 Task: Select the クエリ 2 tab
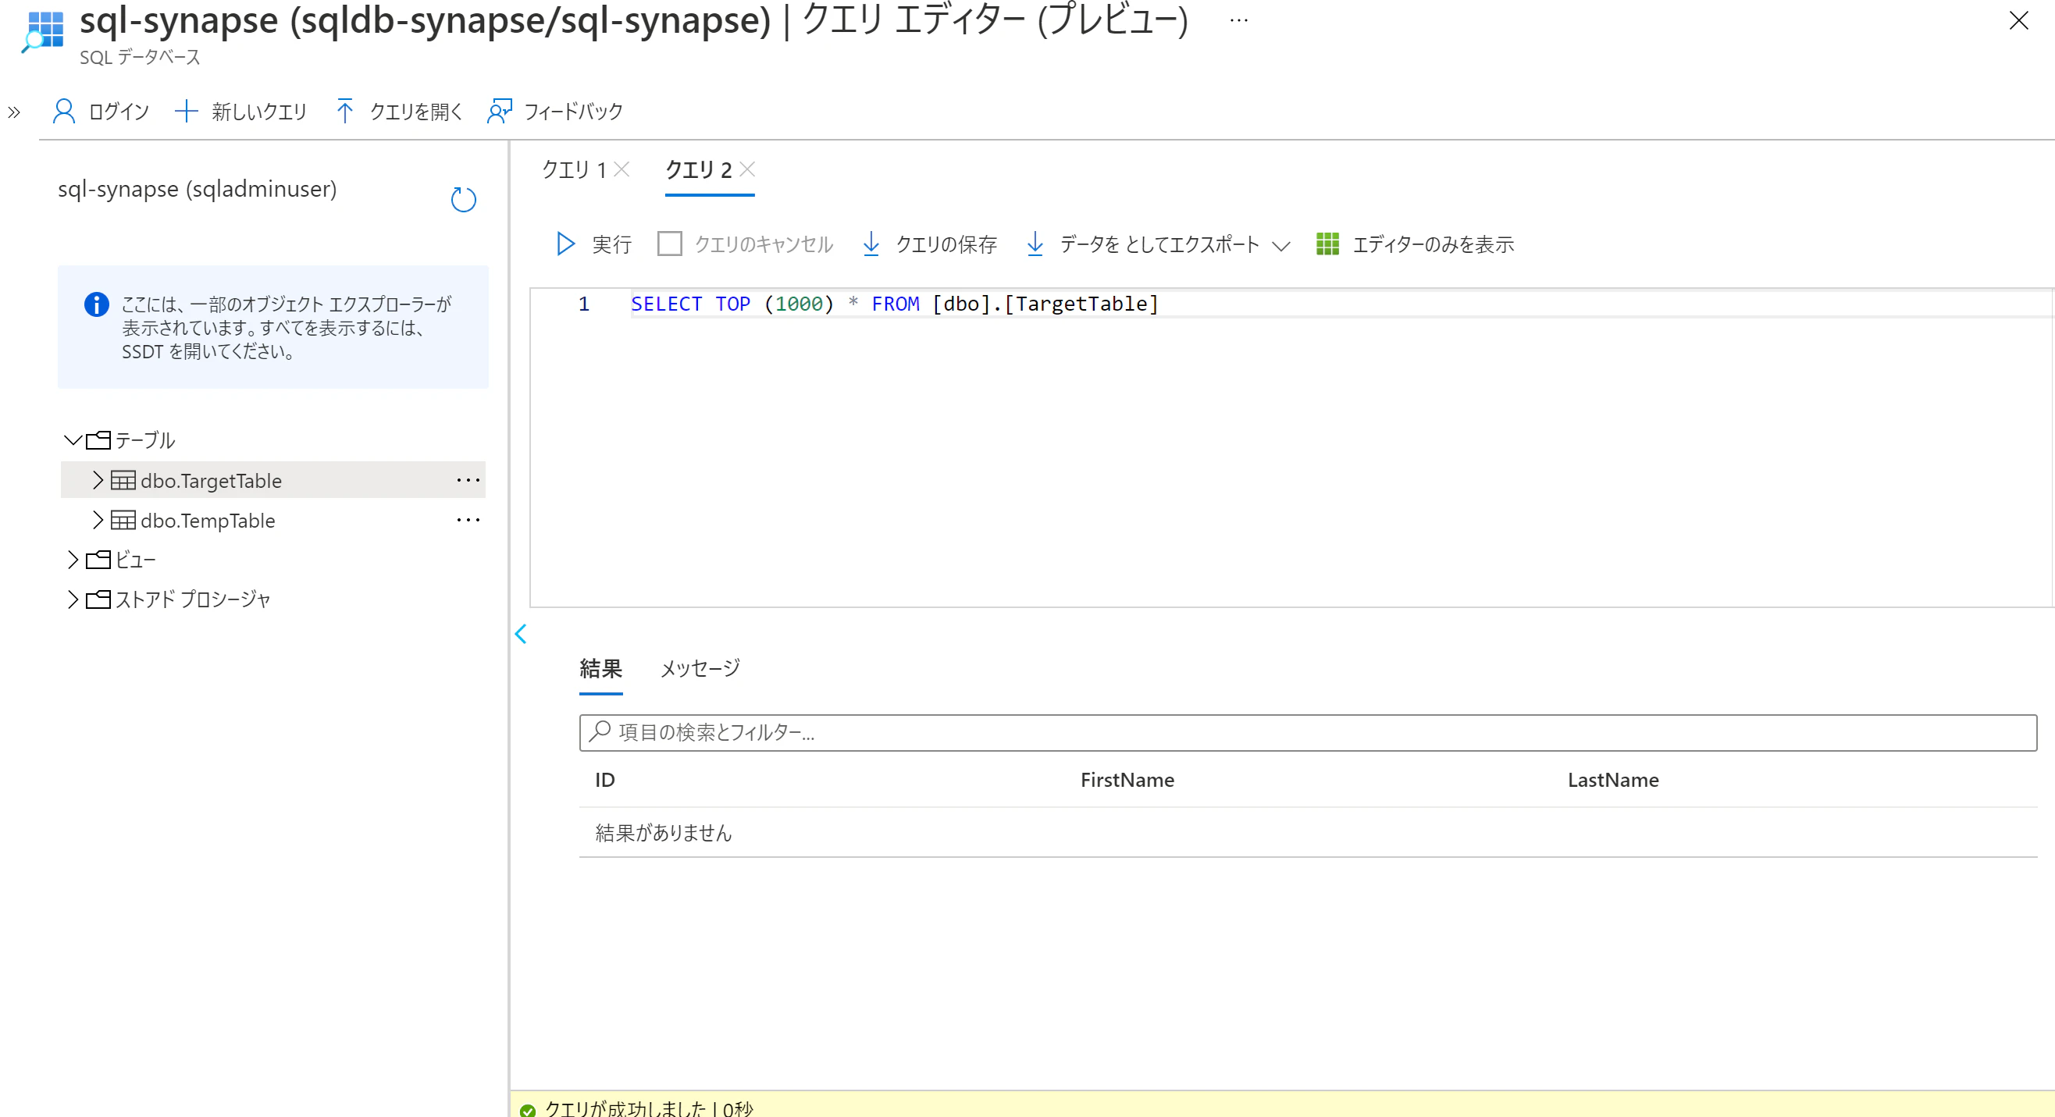[699, 170]
